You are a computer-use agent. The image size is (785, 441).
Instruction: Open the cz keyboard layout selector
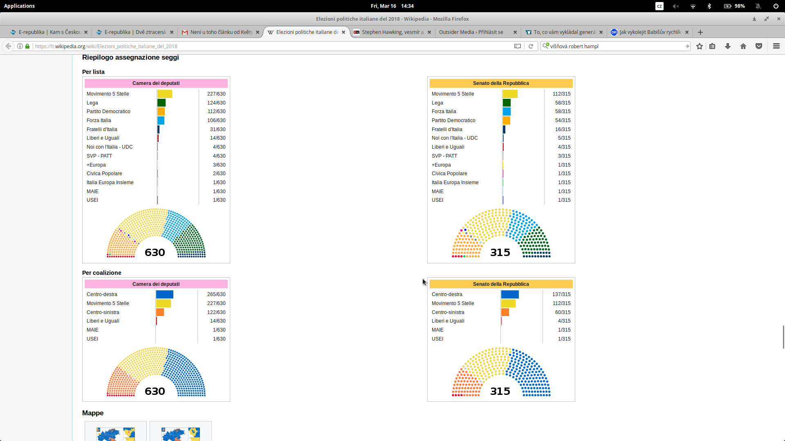[x=659, y=6]
